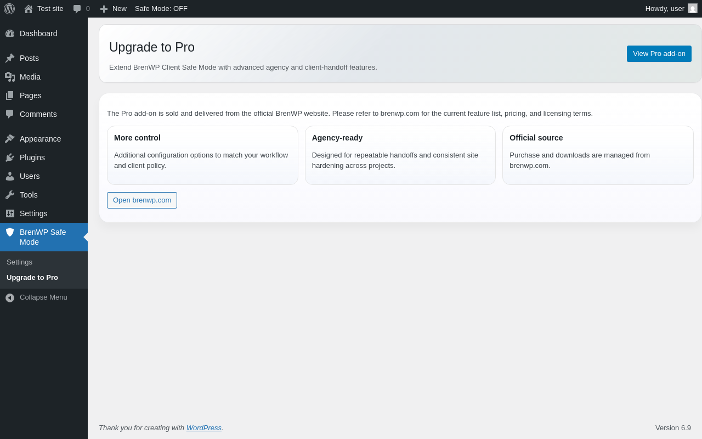
Task: Click the Appearance paintbrush icon
Action: click(x=10, y=139)
